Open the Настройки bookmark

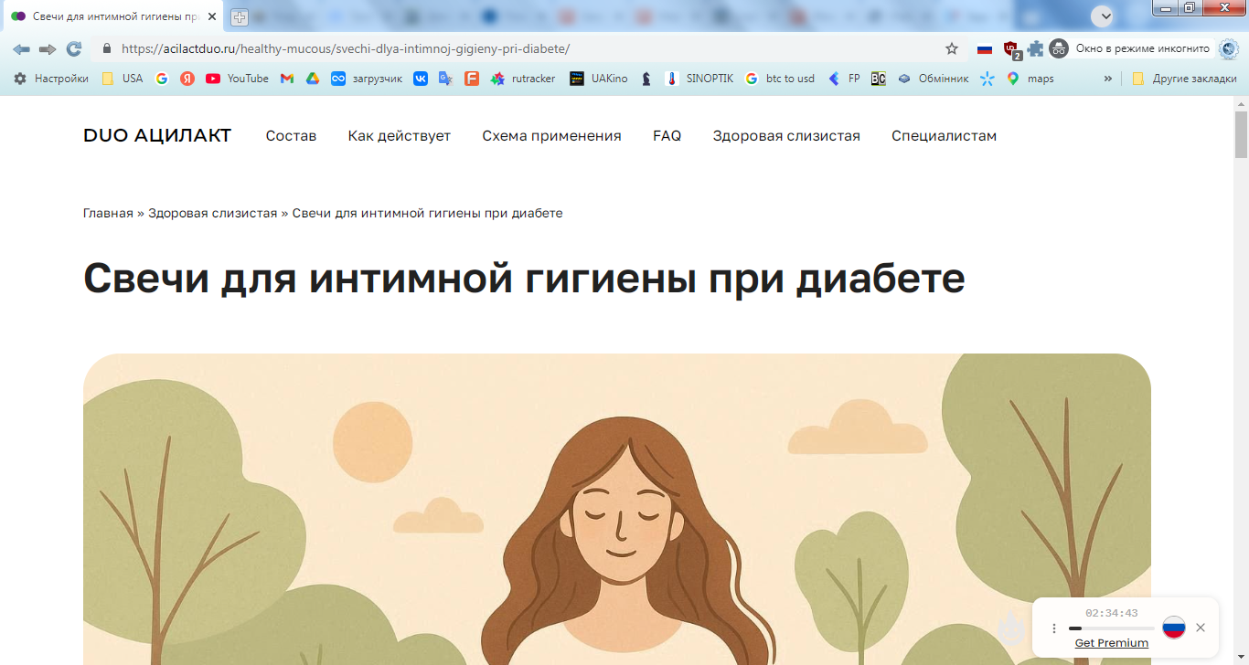coord(51,79)
